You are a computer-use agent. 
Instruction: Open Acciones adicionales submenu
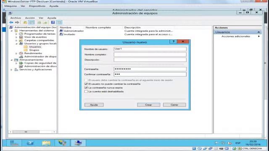pos(238,36)
